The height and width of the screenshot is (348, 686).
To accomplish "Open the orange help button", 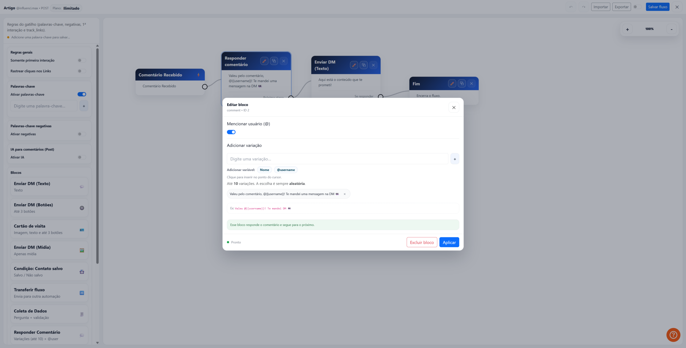I will coord(673,335).
